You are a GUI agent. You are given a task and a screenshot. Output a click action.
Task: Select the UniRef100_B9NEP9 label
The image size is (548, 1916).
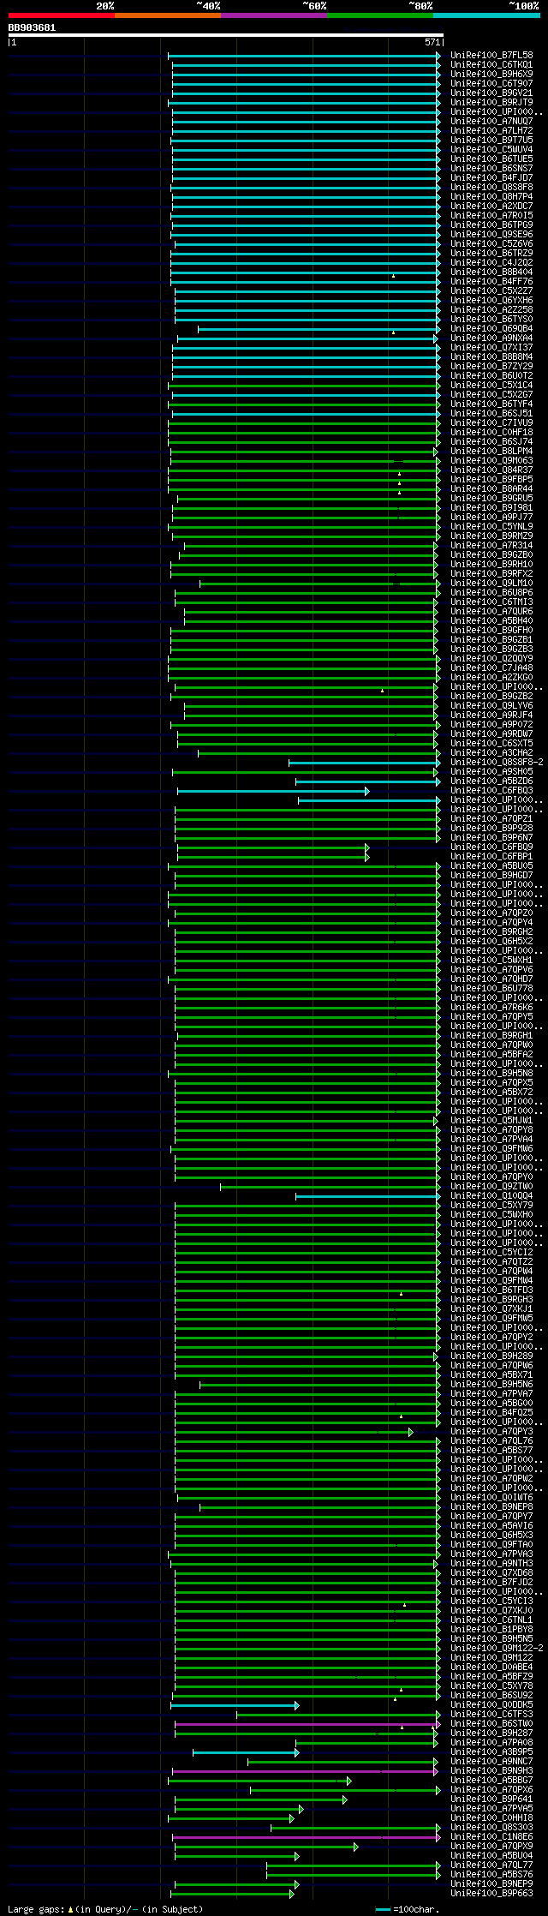(491, 1884)
